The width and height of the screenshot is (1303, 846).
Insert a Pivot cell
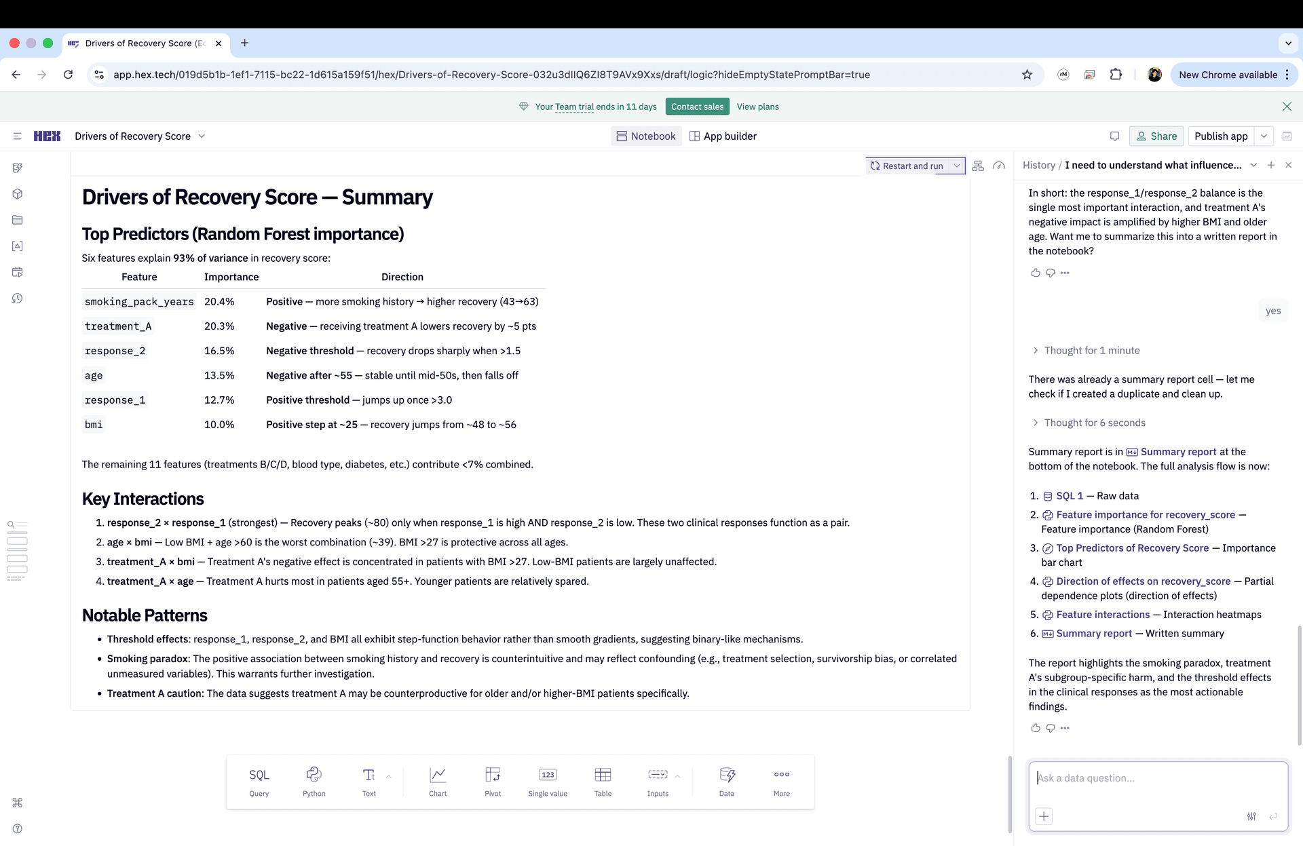pyautogui.click(x=493, y=782)
